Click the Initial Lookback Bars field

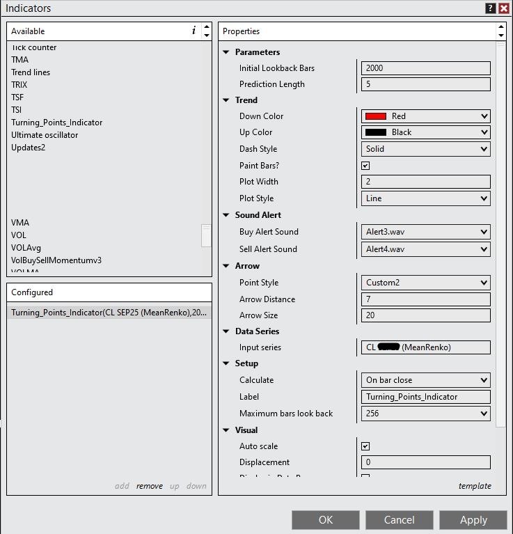pos(425,68)
